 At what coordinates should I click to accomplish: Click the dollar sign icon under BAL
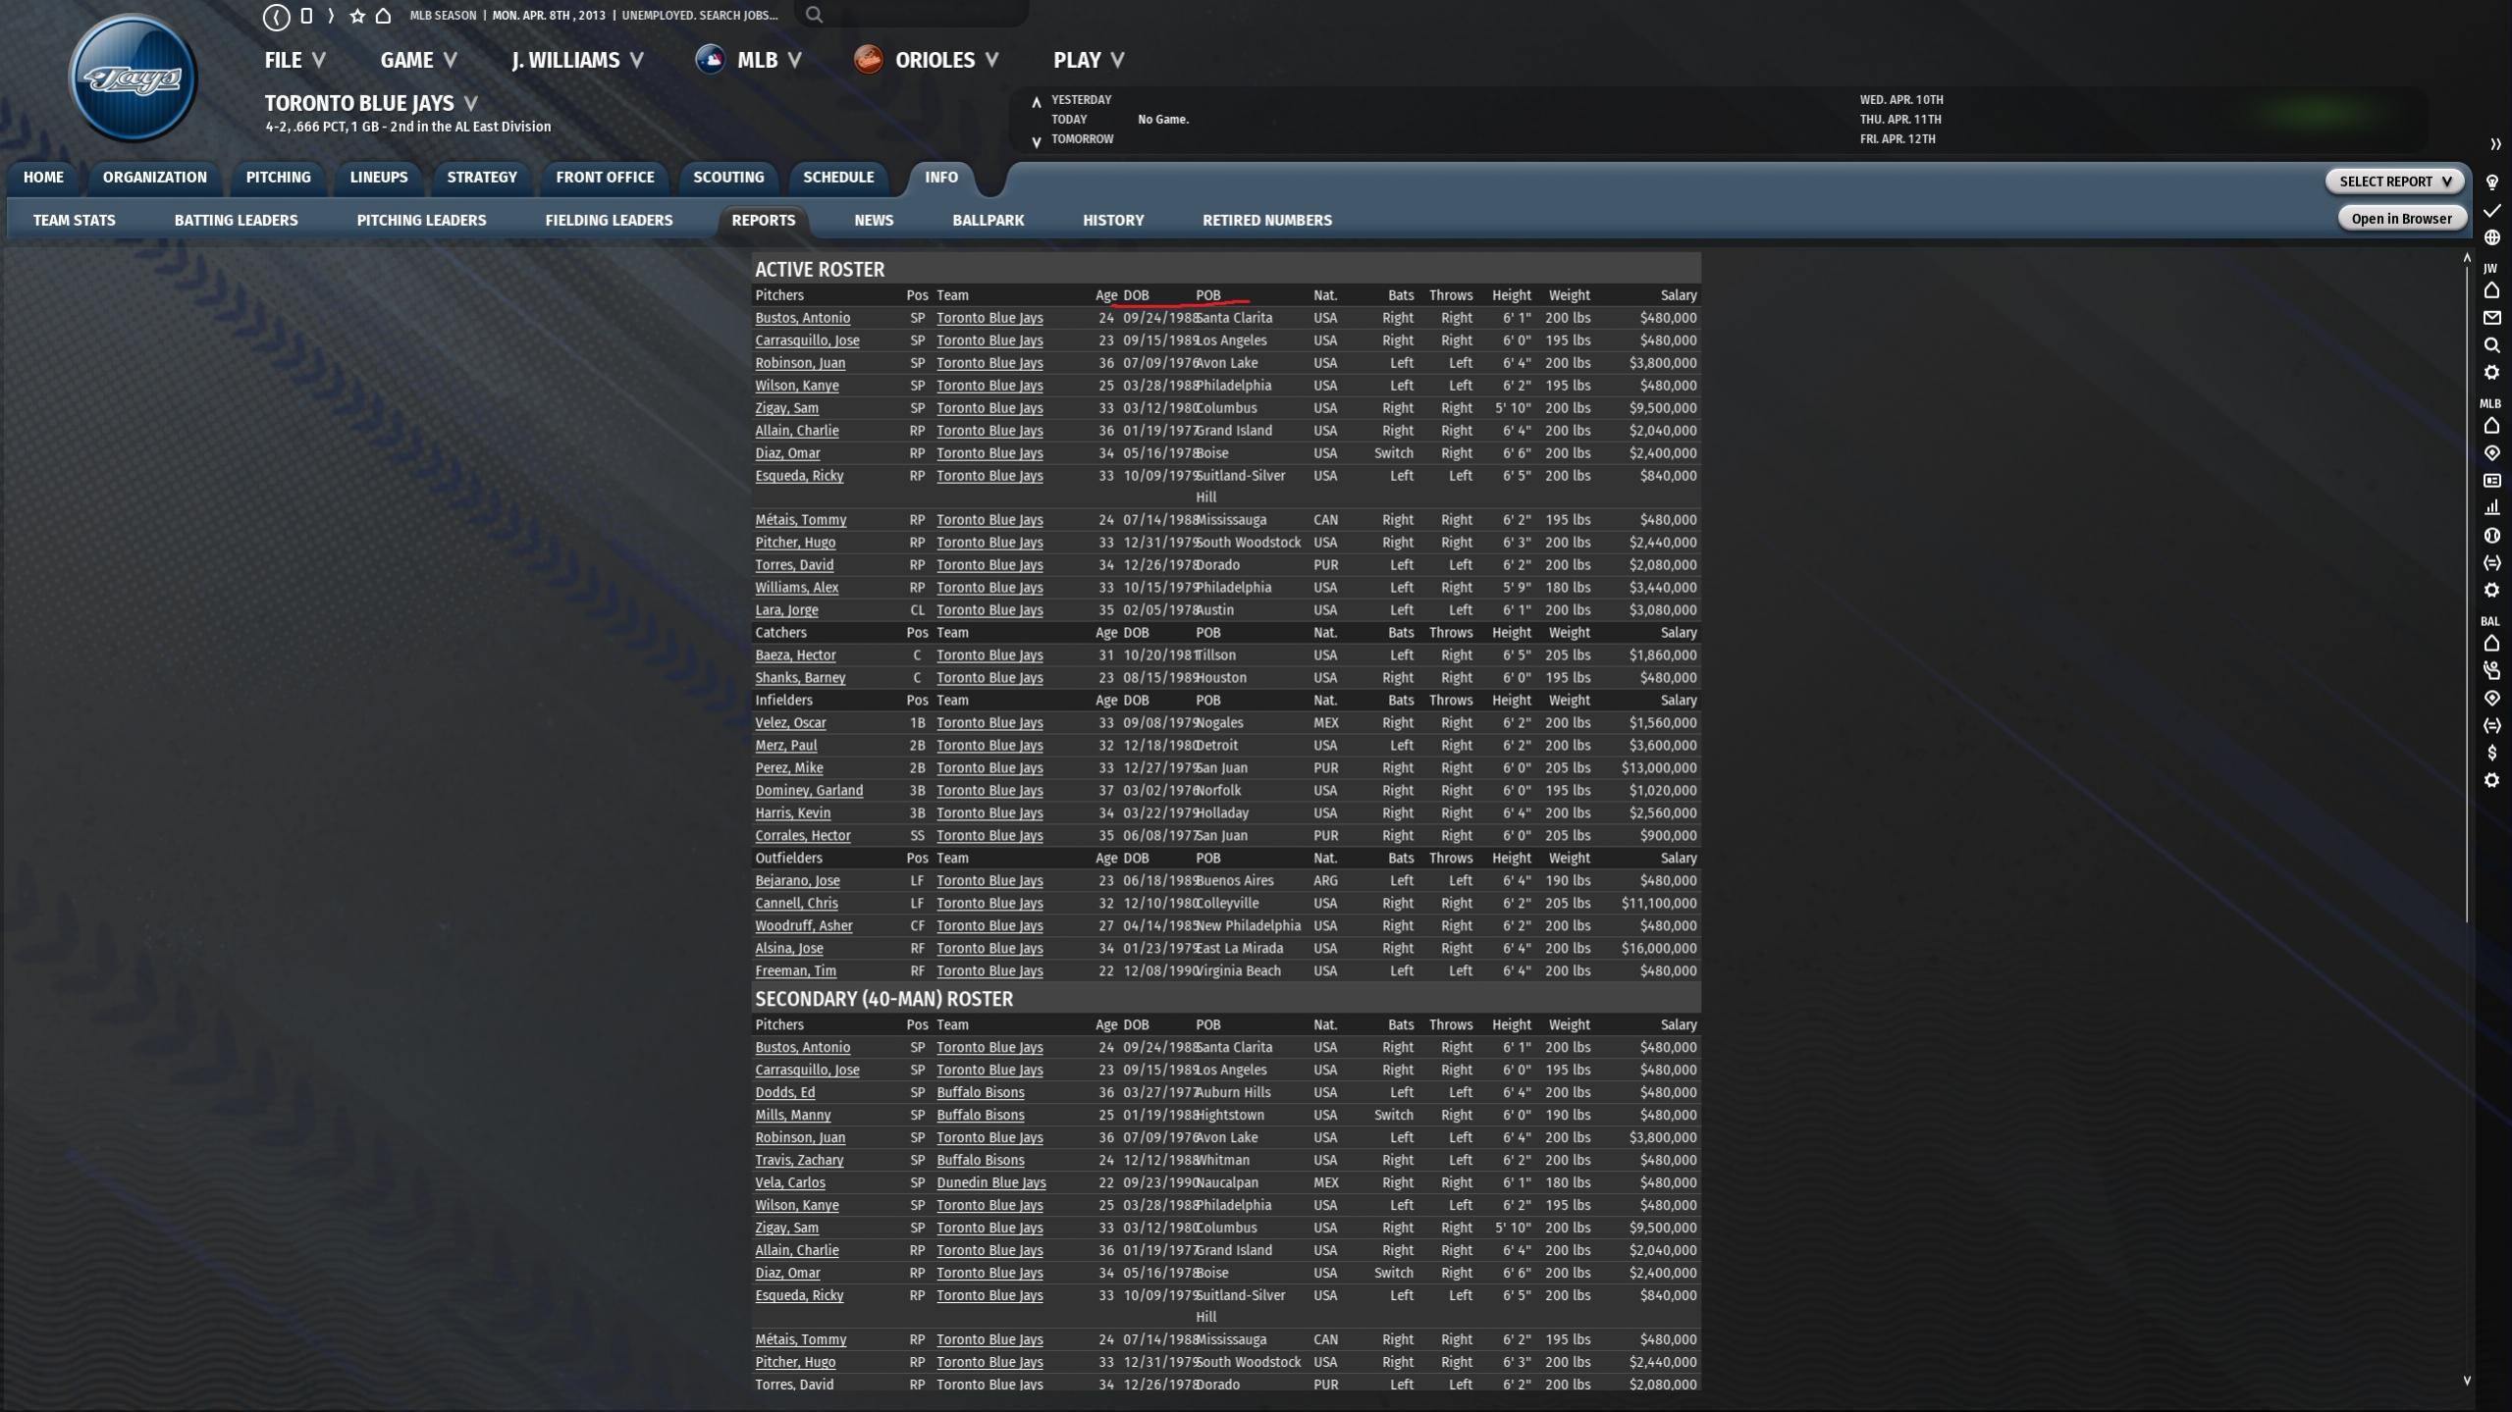(2491, 754)
